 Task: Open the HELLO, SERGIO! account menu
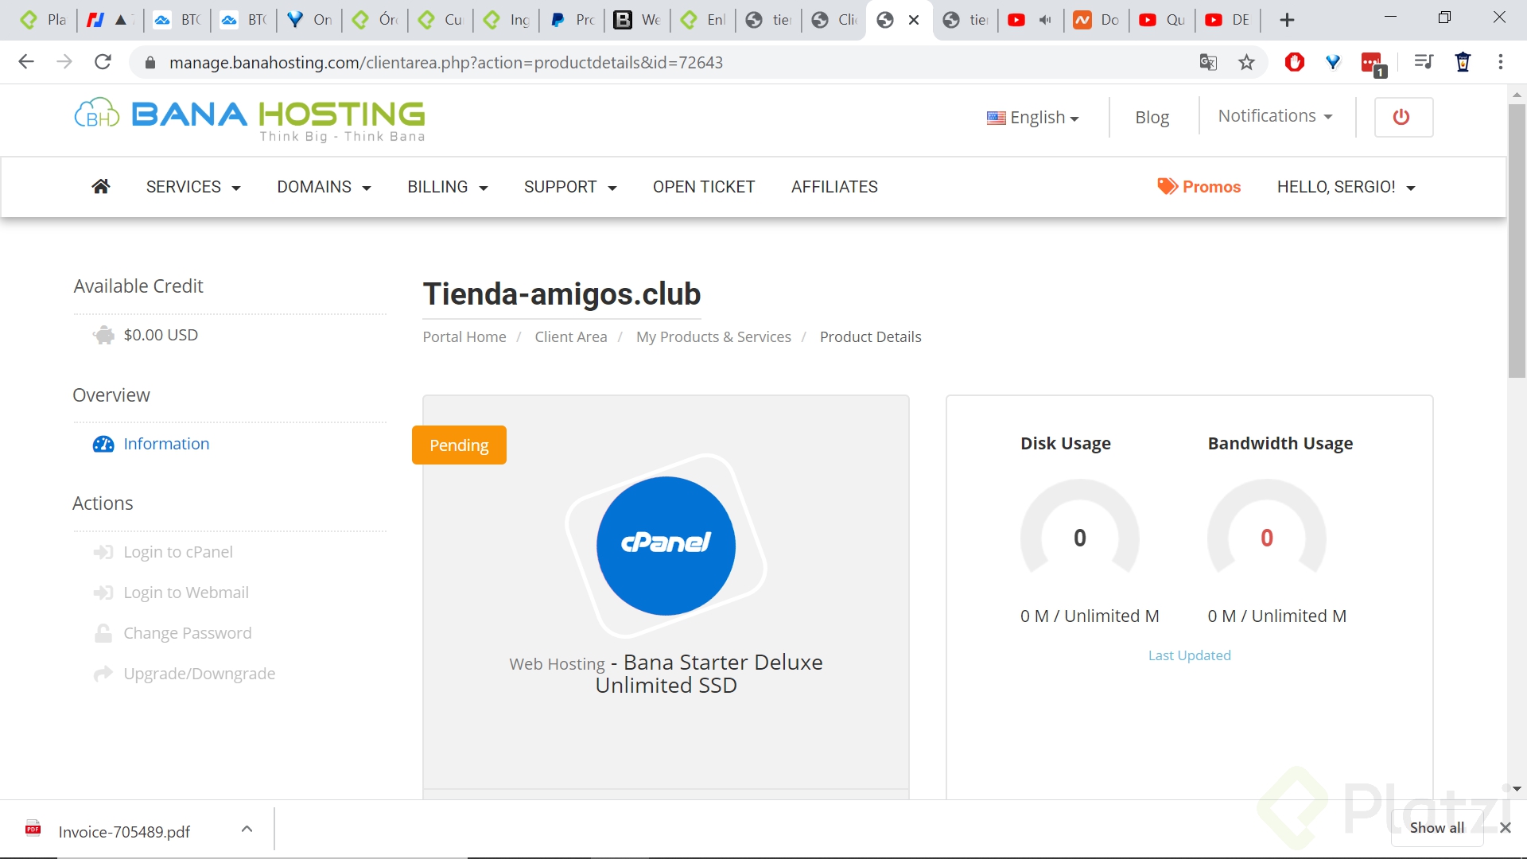pos(1346,187)
